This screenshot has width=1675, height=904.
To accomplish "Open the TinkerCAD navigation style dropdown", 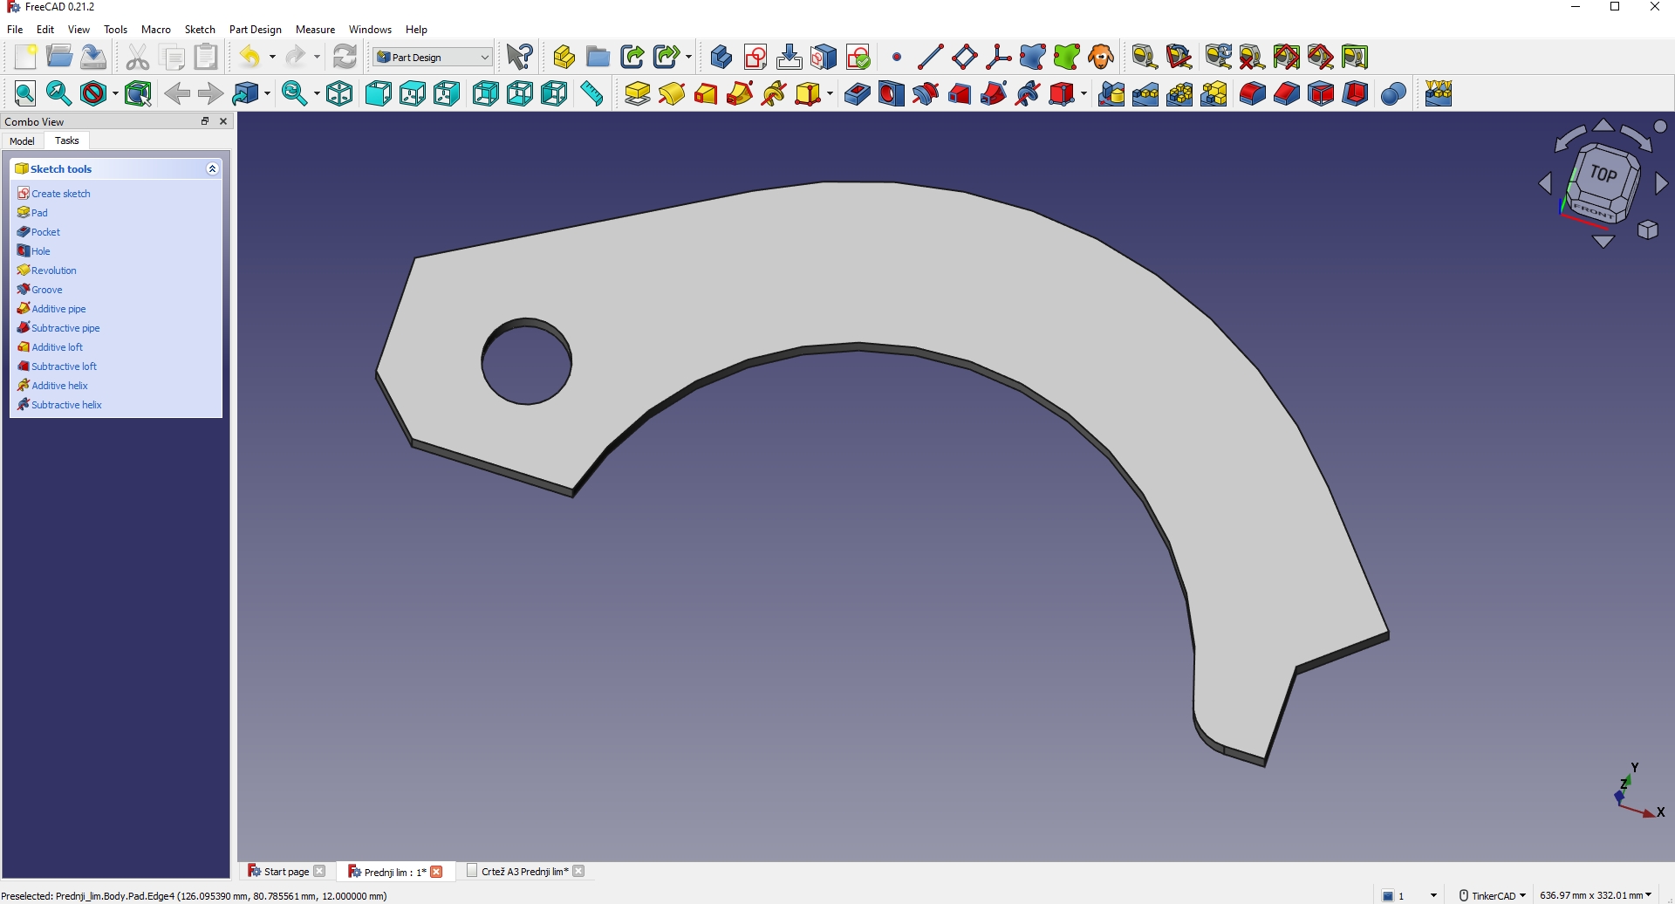I will pos(1493,895).
